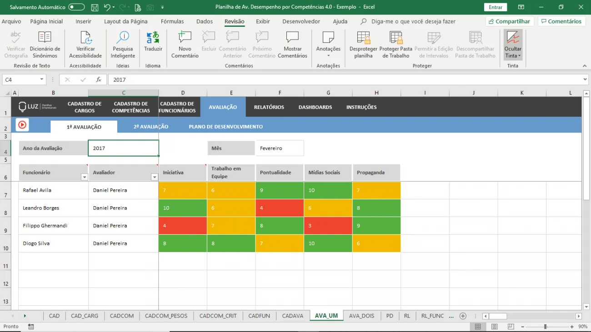The image size is (591, 332).
Task: Go to DASHBOARDS navigation link
Action: coord(315,107)
